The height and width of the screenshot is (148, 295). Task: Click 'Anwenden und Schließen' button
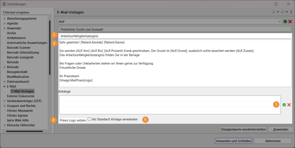234,141
